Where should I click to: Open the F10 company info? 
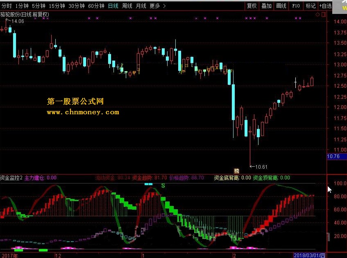(x=296, y=6)
